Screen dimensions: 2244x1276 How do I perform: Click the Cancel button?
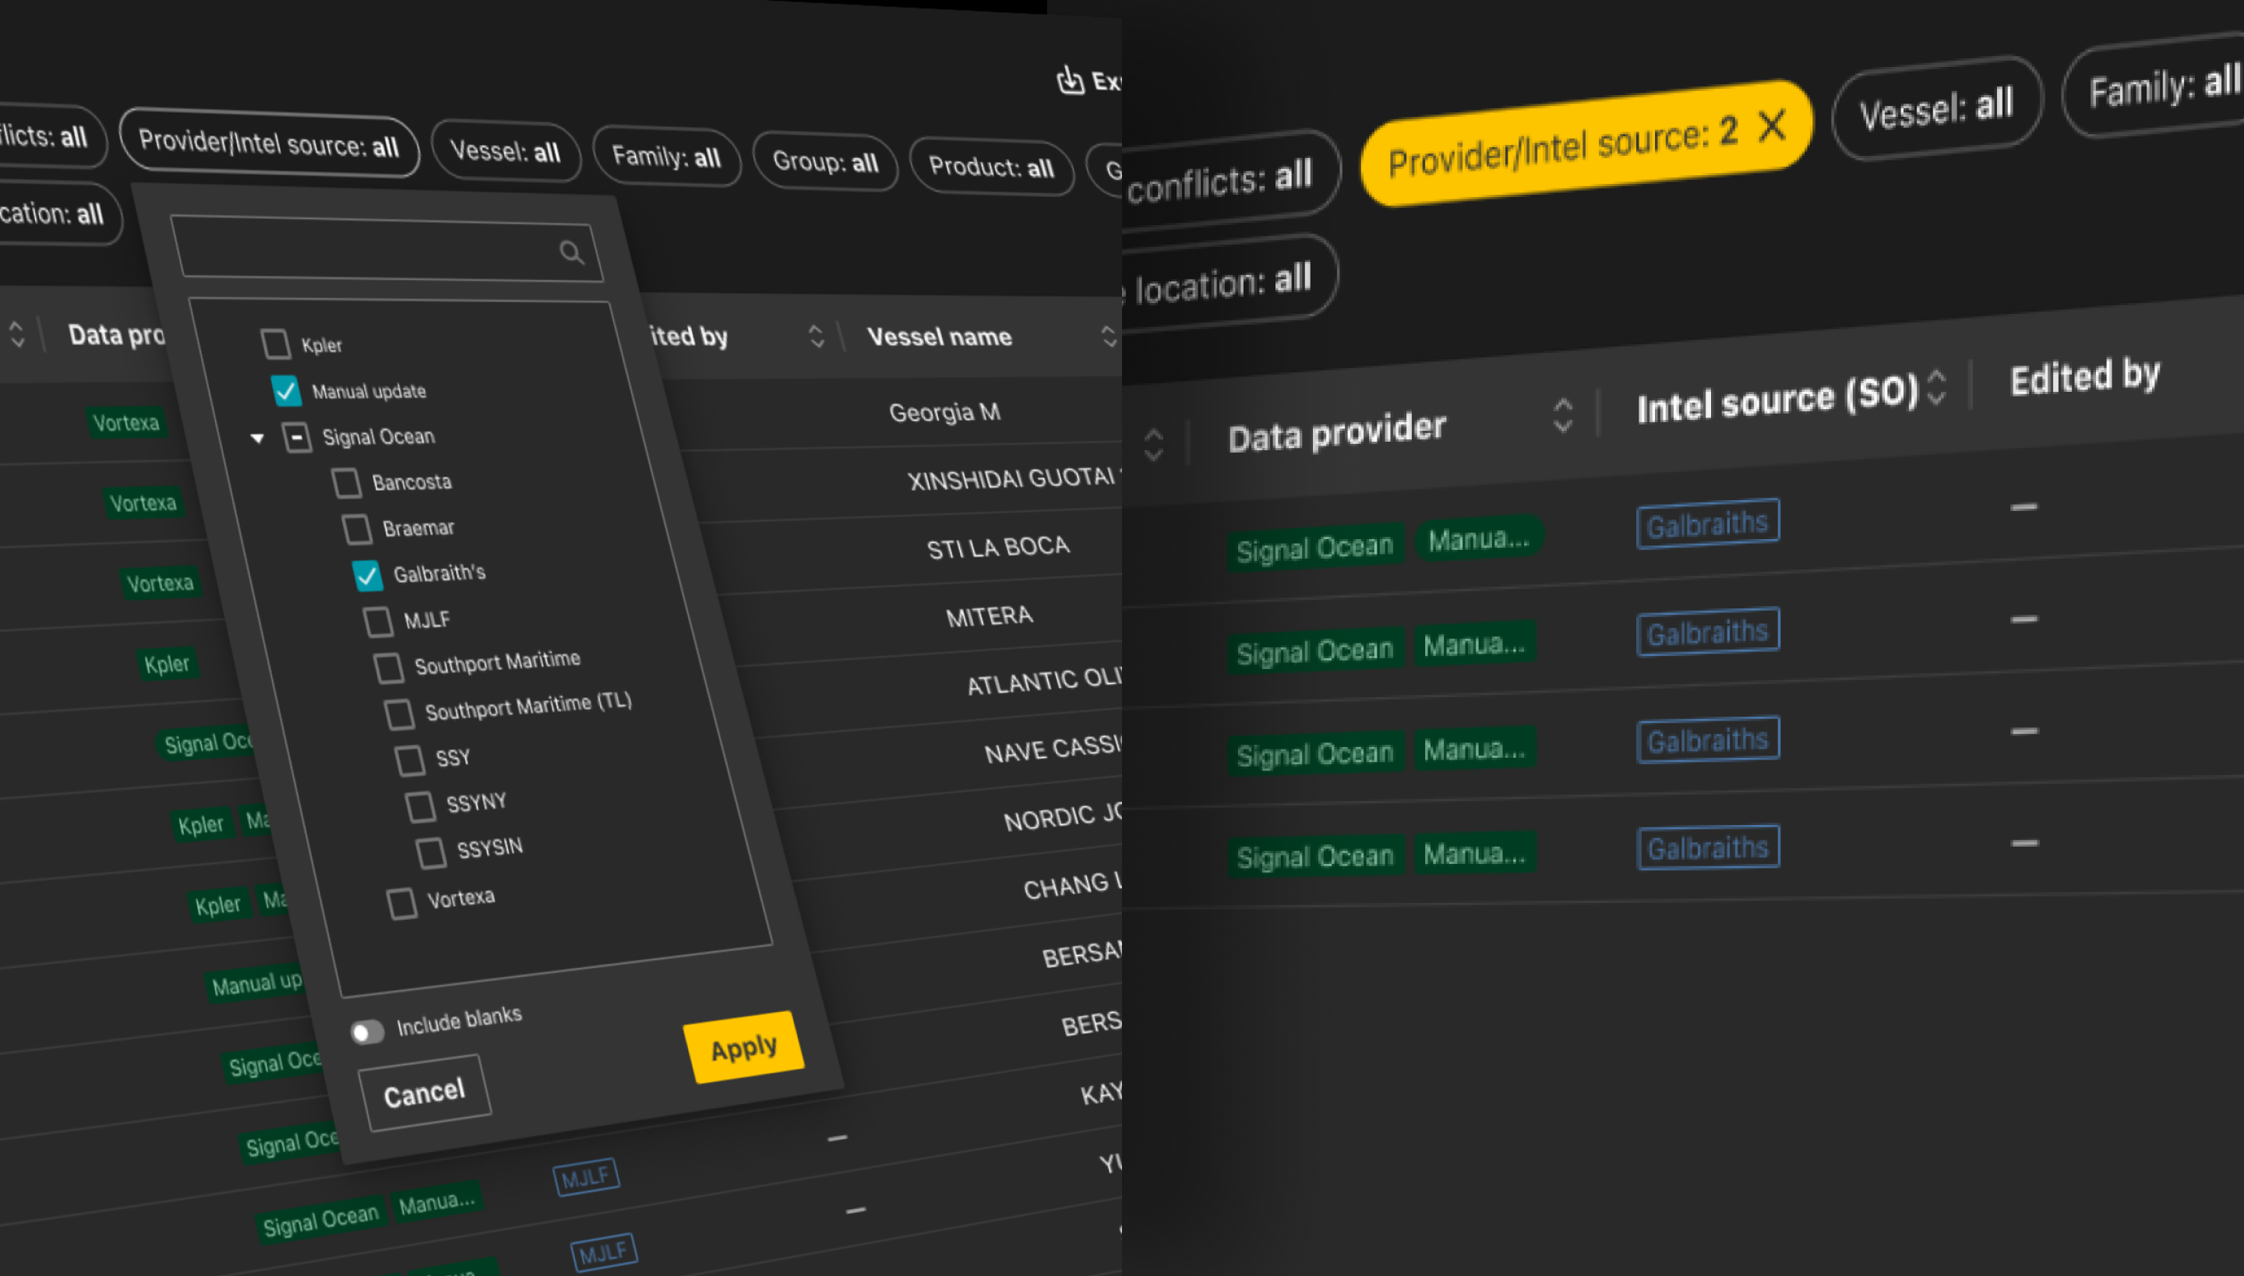(424, 1093)
